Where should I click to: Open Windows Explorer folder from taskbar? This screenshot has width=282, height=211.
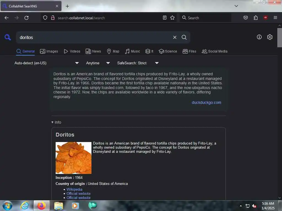(x=59, y=206)
